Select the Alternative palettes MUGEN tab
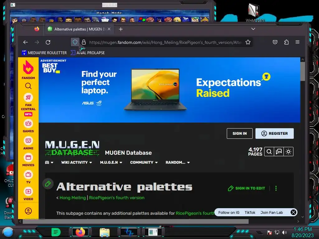This screenshot has width=319, height=239. pos(79,29)
